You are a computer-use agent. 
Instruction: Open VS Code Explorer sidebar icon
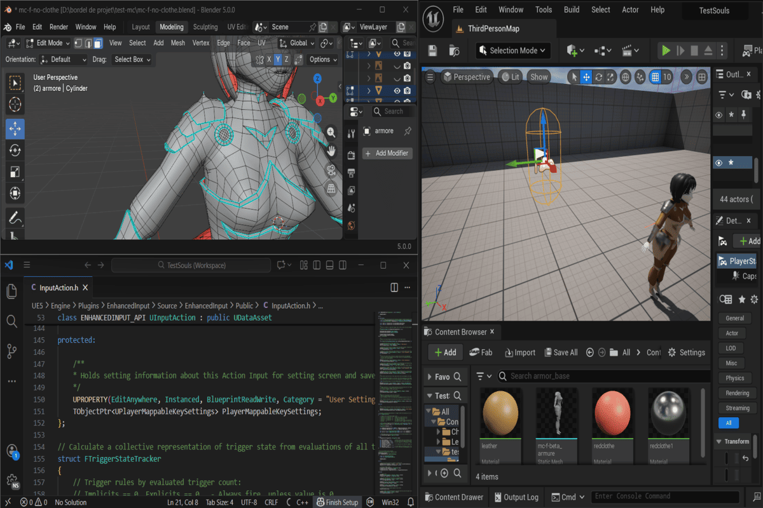pos(11,291)
